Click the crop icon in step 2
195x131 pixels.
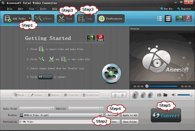(x=64, y=59)
